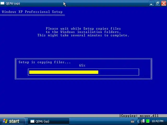
Task: Click "This might take several minutes to complete."
Action: click(83, 35)
